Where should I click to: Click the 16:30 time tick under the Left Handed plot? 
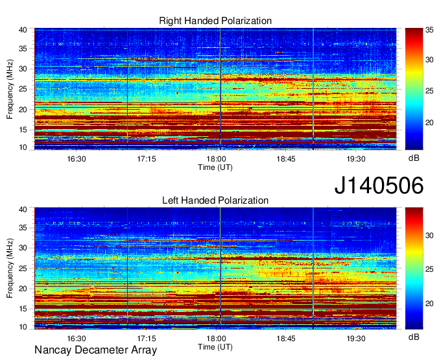click(77, 339)
